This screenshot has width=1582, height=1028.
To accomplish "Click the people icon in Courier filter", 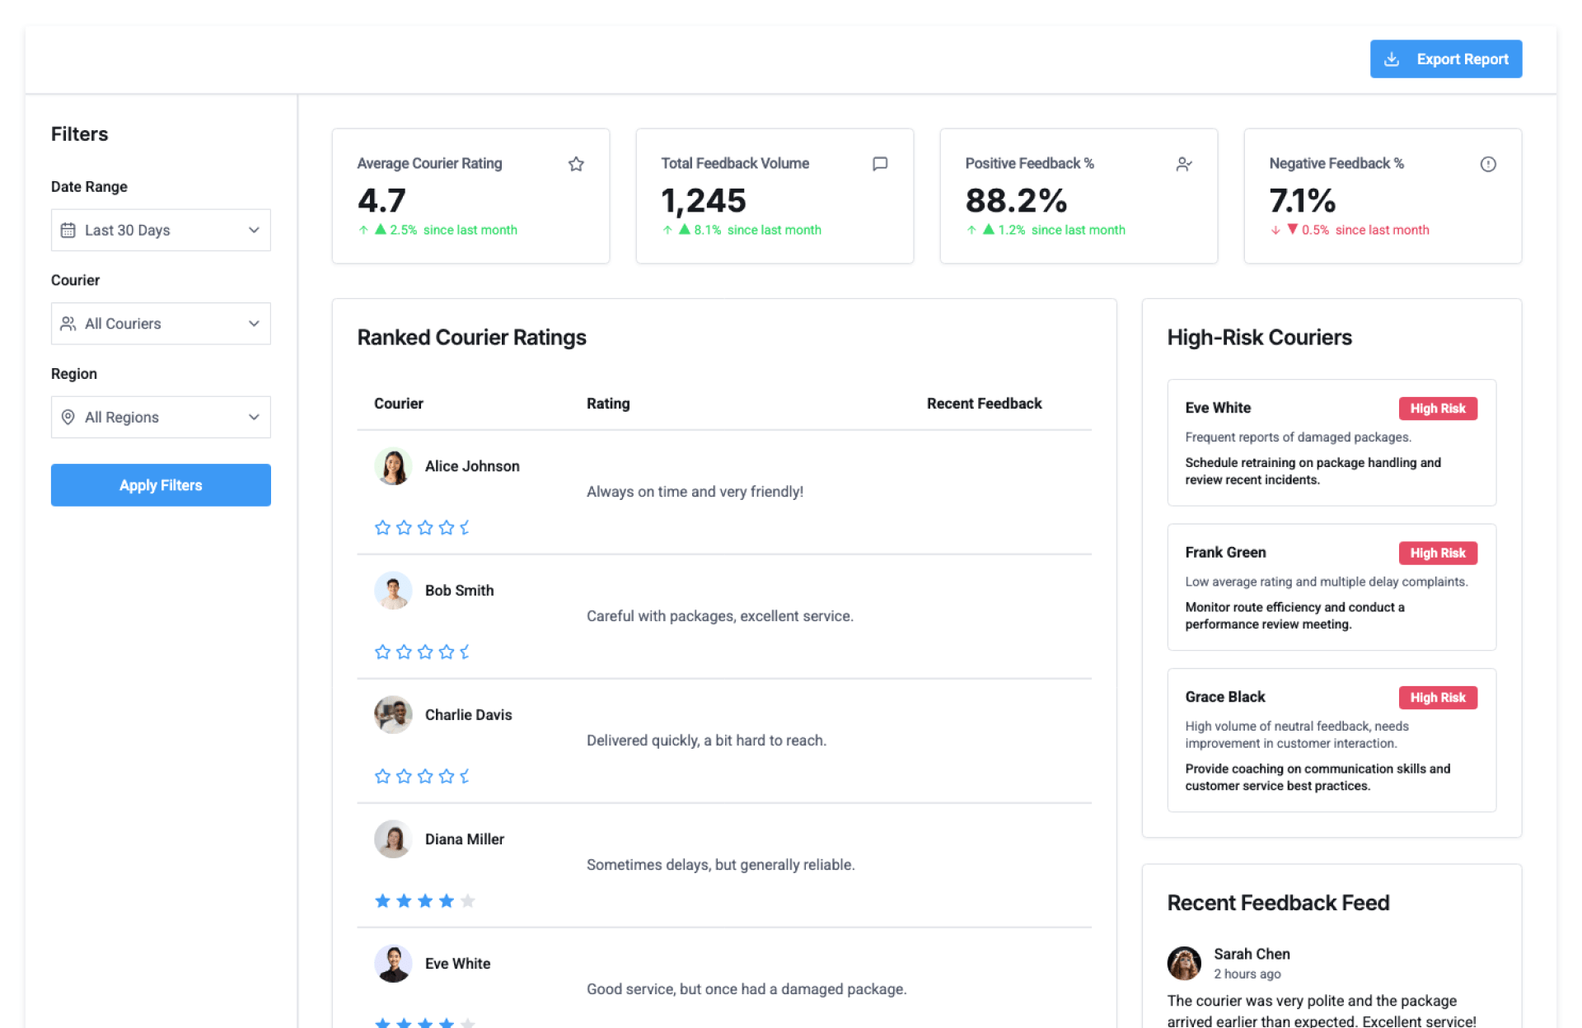I will (x=68, y=324).
